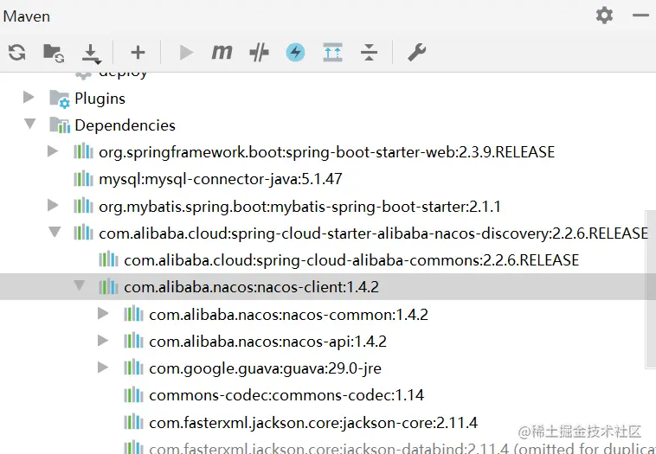This screenshot has width=656, height=454.
Task: Expand spring-boot-starter-web dependency arrow
Action: (53, 151)
